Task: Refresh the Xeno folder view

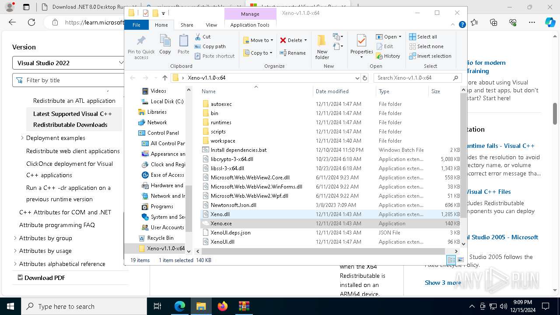Action: (365, 78)
